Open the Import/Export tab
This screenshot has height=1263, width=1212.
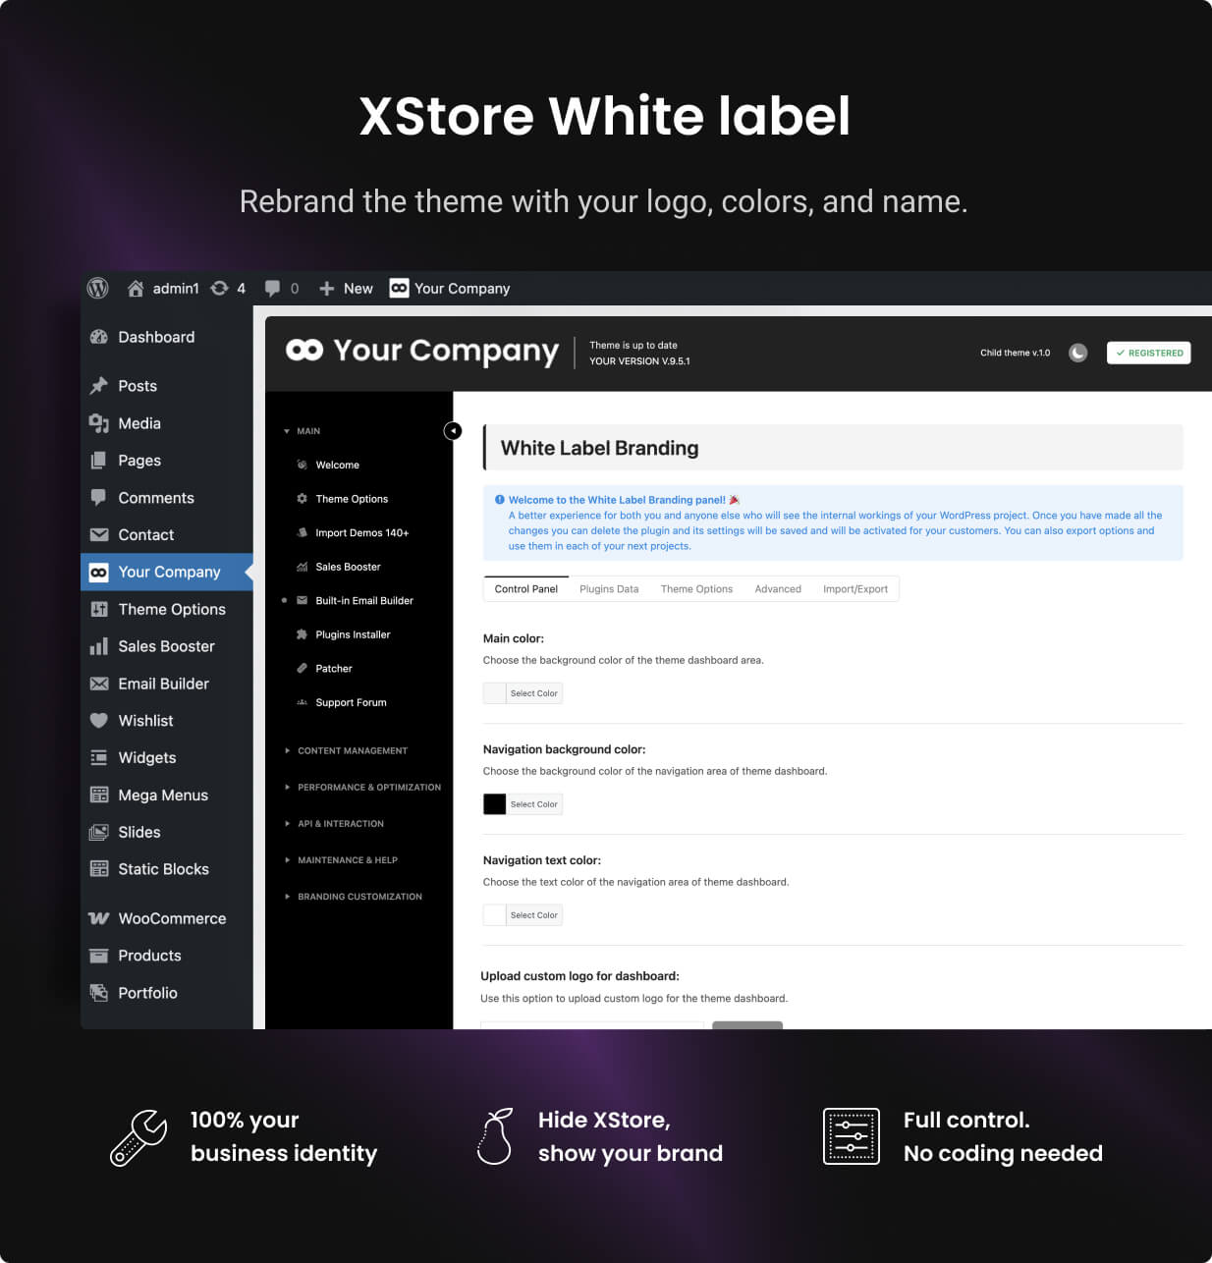point(855,589)
